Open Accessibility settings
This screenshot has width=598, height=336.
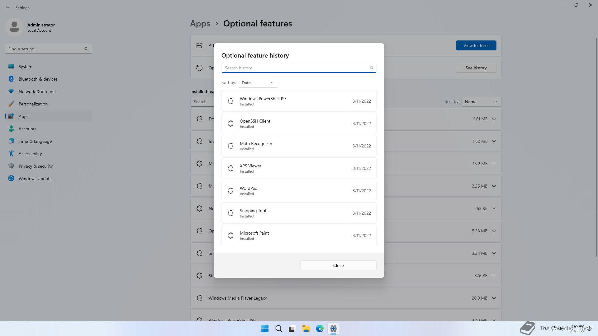pyautogui.click(x=49, y=154)
